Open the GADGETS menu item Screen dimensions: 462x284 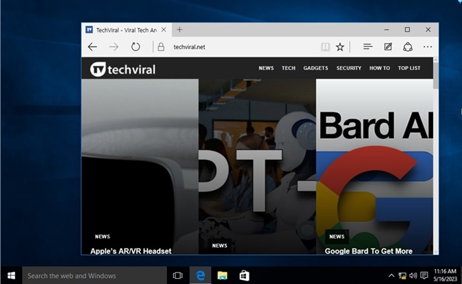(315, 68)
